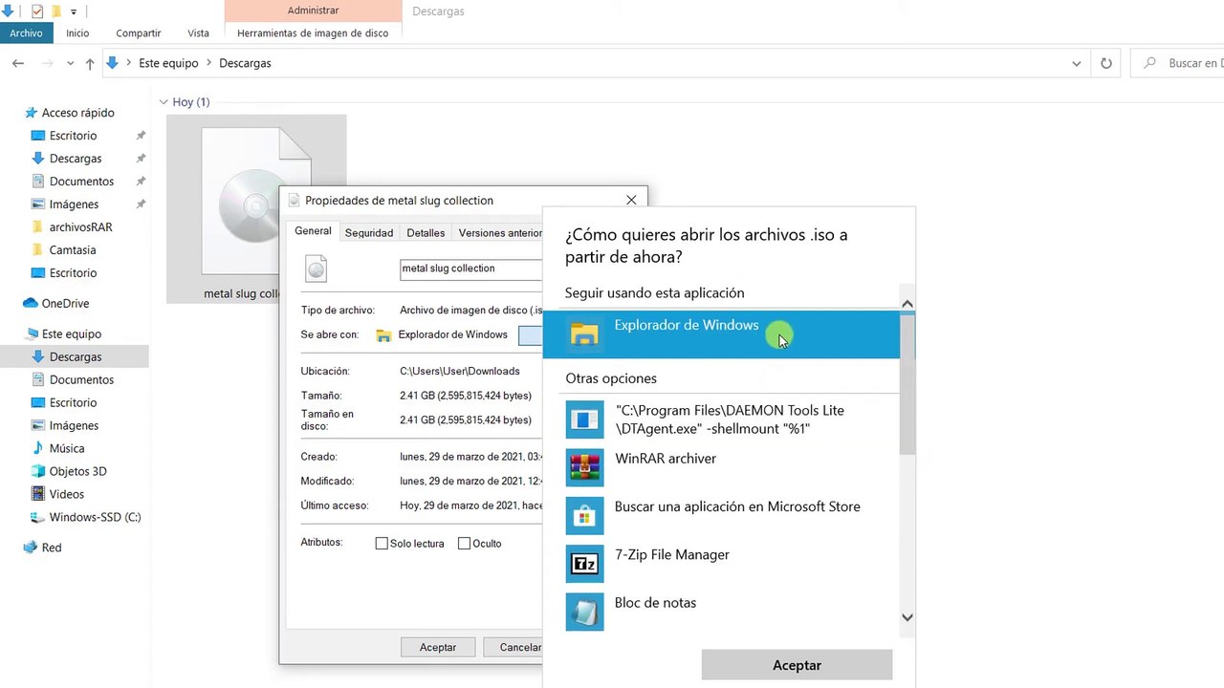Choose Explorador de Windows as the default app
The height and width of the screenshot is (688, 1224).
pos(721,333)
